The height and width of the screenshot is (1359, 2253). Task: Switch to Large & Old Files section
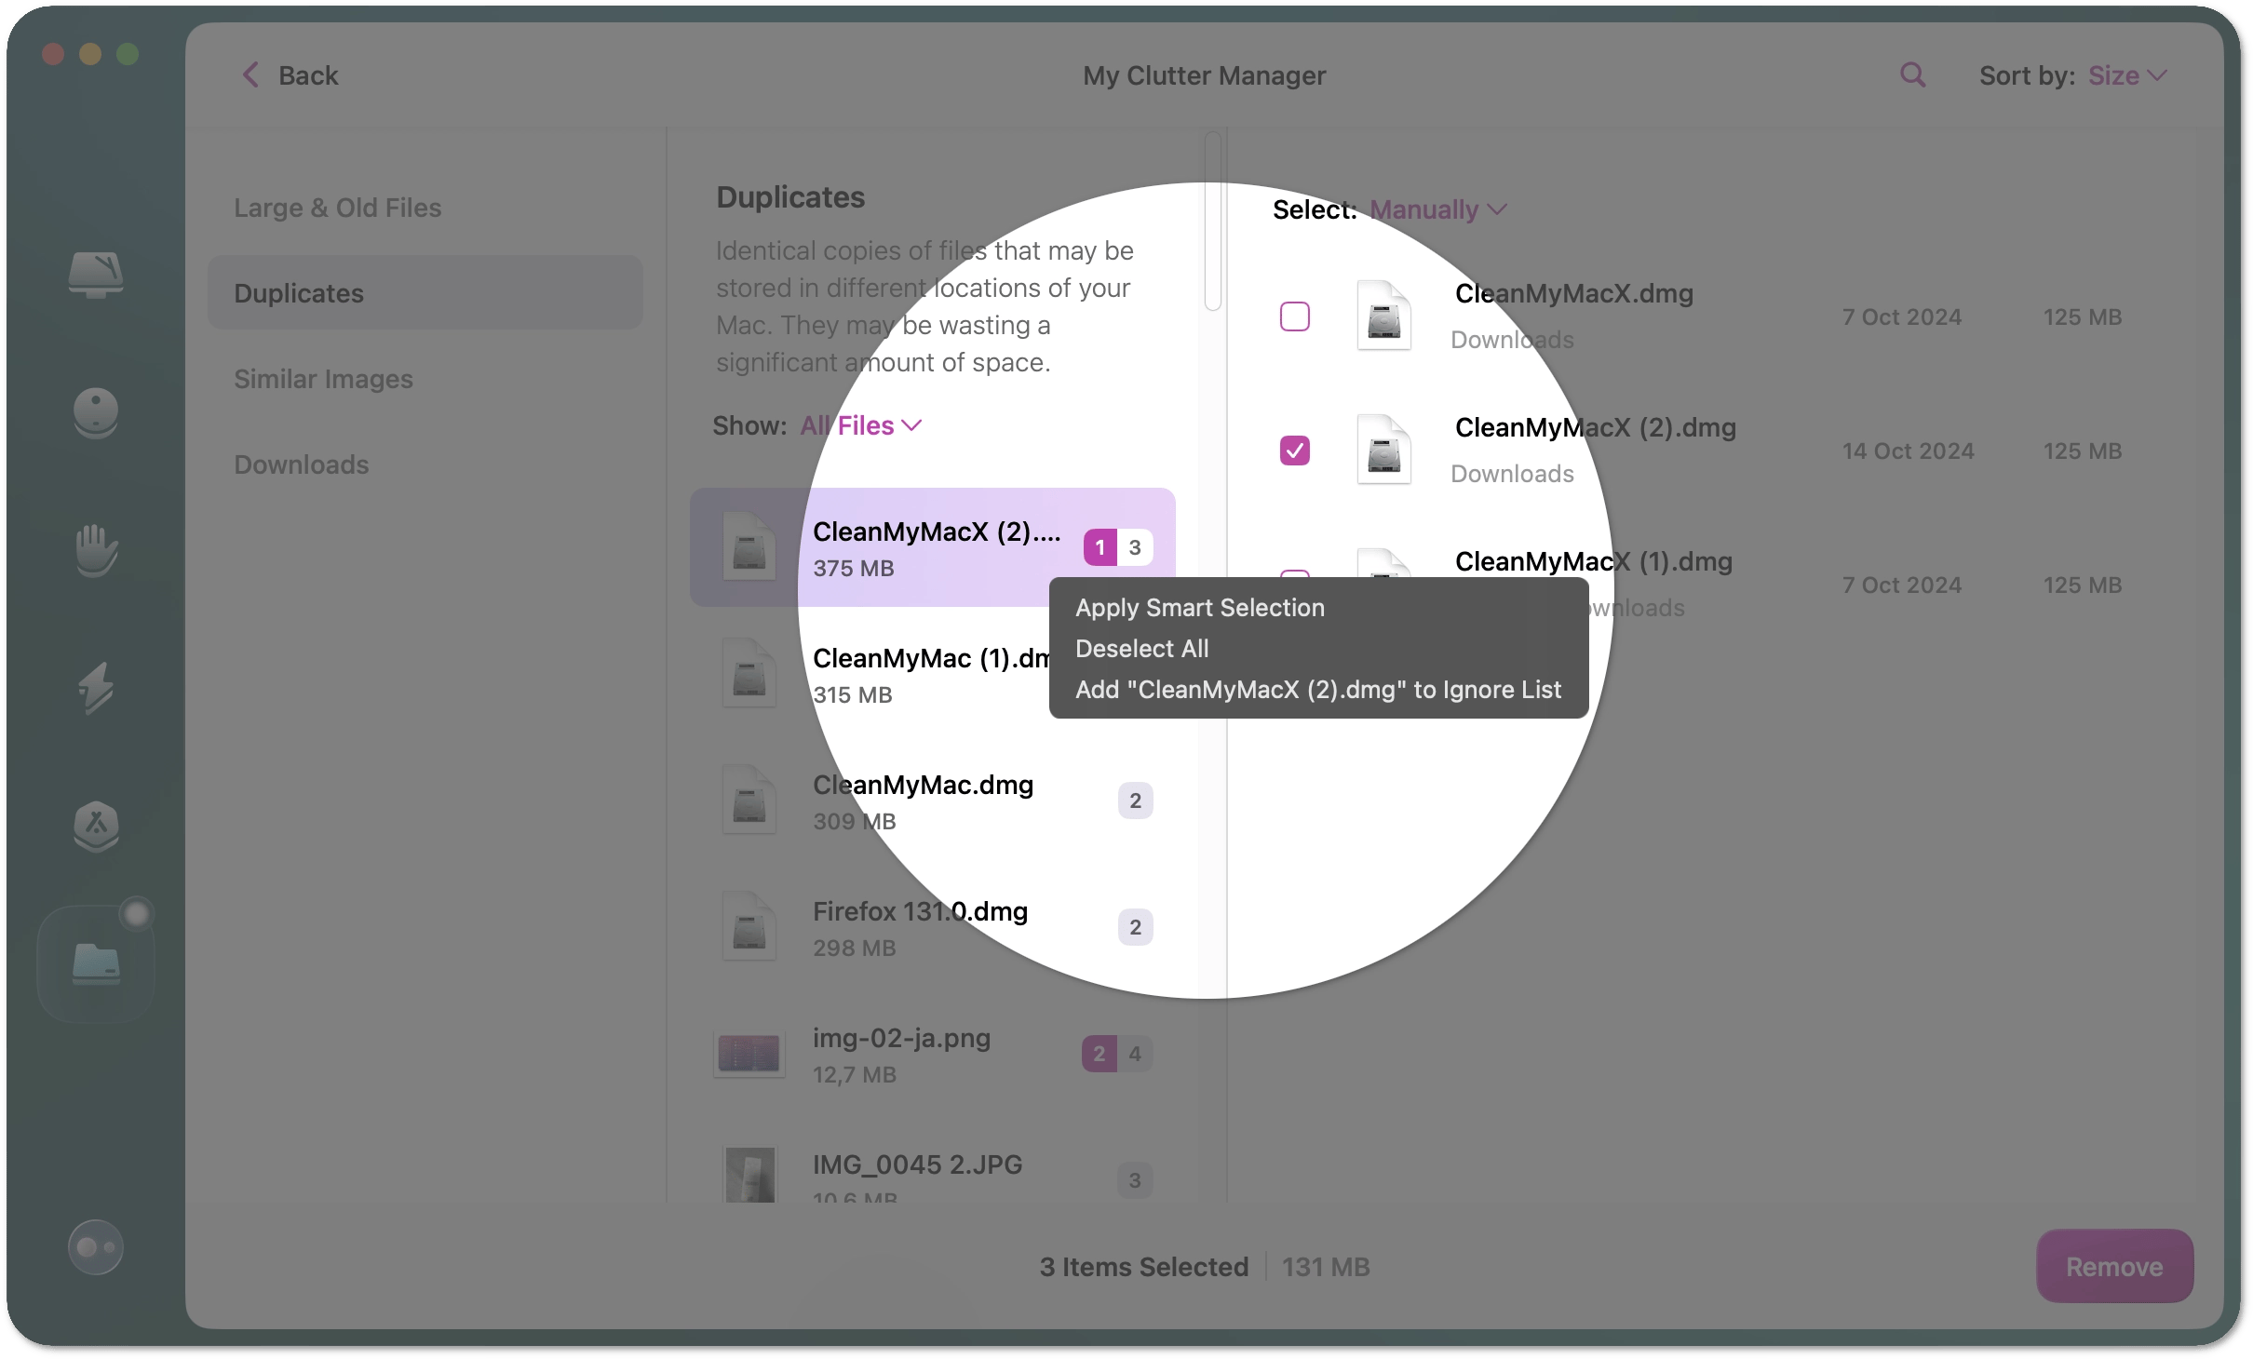[337, 208]
